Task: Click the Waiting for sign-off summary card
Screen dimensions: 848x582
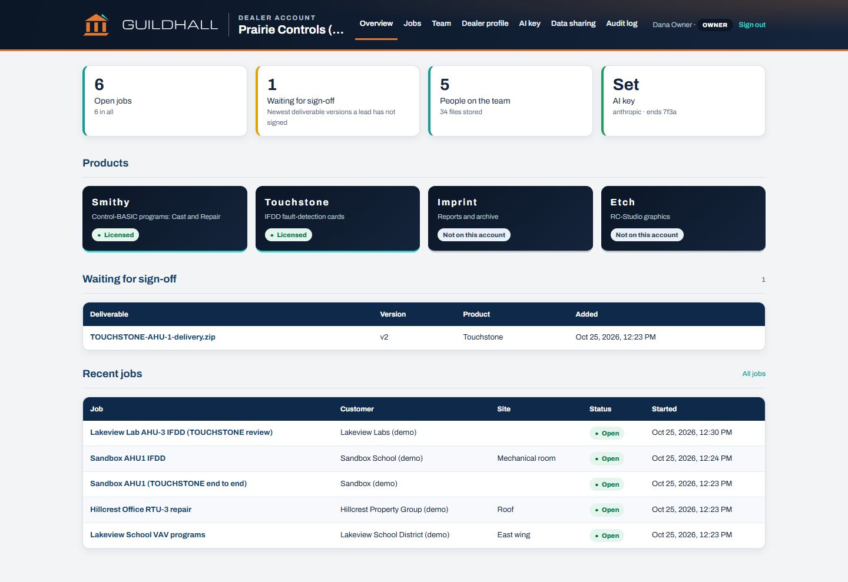Action: pyautogui.click(x=337, y=101)
